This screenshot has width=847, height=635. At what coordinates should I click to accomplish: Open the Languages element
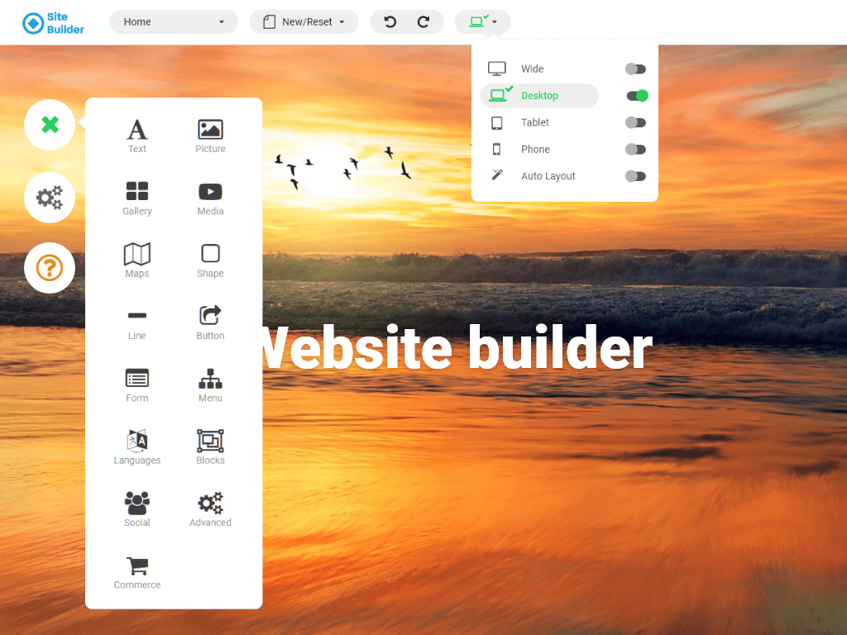coord(136,447)
